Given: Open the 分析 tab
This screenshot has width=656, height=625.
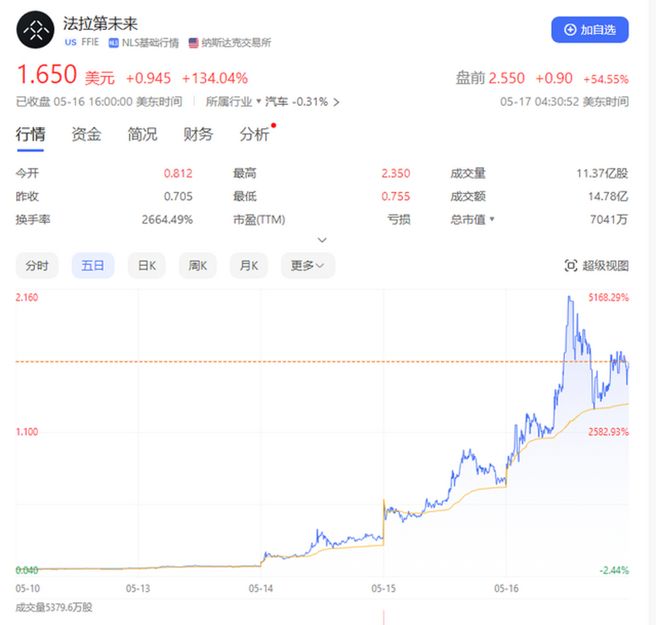Looking at the screenshot, I should (x=254, y=134).
